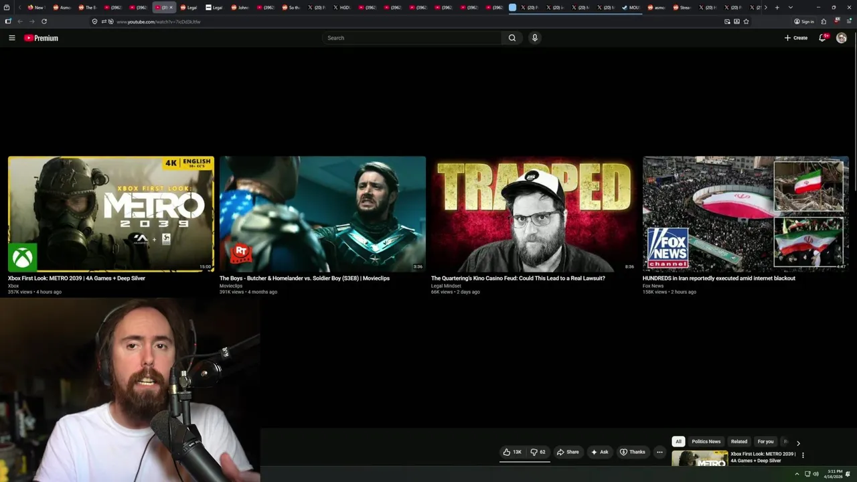Open the Create upload menu
857x482 pixels.
pyautogui.click(x=796, y=38)
